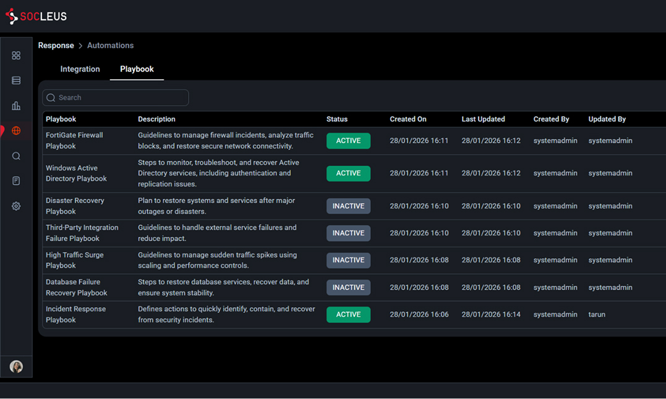Select the Playbook tab
Viewport: 666px width, 399px height.
click(137, 69)
